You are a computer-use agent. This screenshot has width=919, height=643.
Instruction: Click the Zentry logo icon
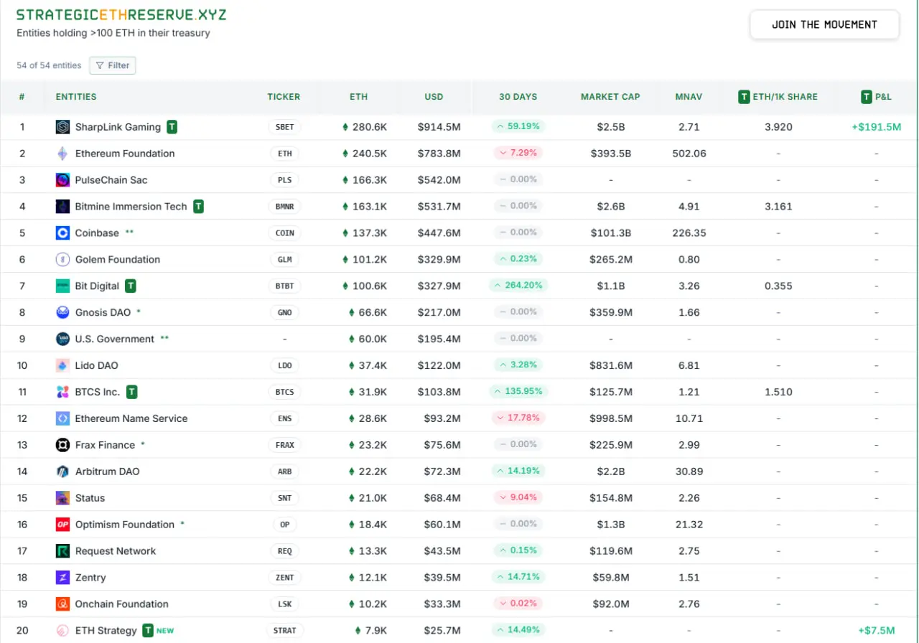62,578
